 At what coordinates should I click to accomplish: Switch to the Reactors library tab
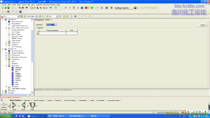pyautogui.click(x=58, y=100)
